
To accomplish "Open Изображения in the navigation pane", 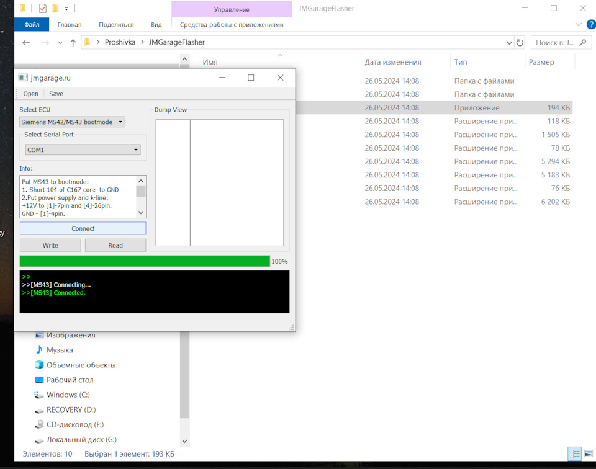I will point(71,335).
